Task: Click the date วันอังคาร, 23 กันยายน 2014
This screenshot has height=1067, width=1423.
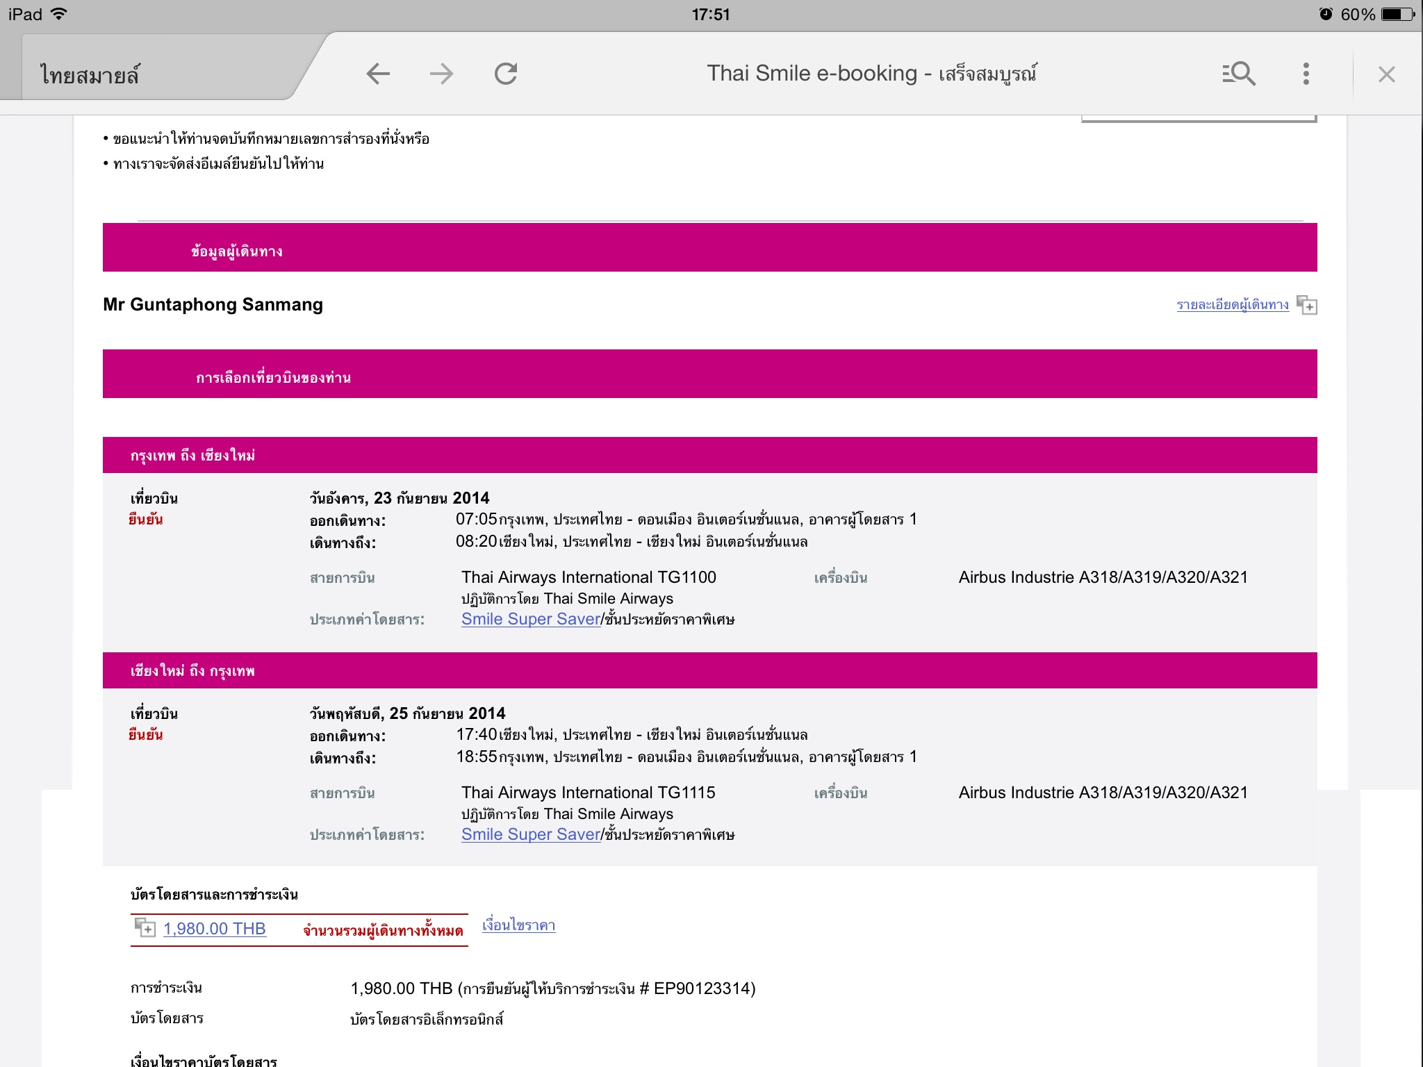Action: 400,498
